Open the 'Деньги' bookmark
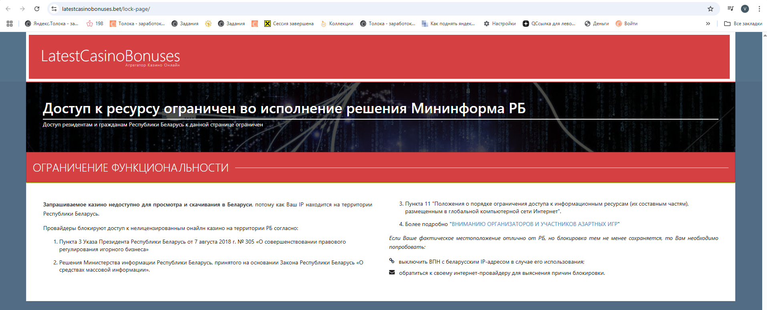The width and height of the screenshot is (767, 310). (x=597, y=24)
